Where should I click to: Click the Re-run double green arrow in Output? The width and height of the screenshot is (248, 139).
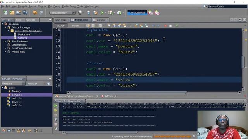click(x=56, y=105)
